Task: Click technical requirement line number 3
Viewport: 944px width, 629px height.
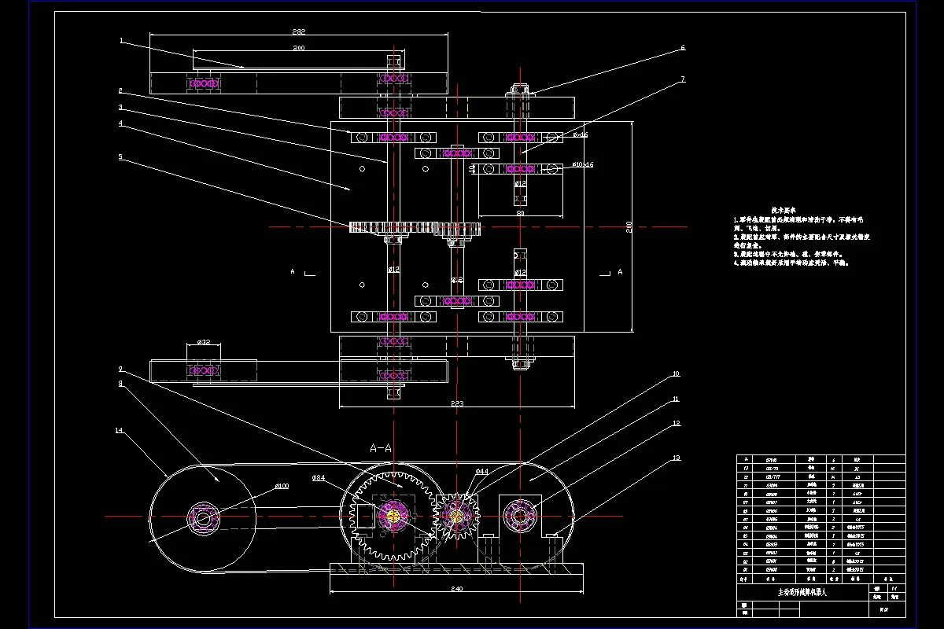Action: pyautogui.click(x=788, y=254)
